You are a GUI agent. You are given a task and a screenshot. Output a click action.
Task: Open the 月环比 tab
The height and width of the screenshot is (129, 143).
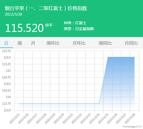pos(79,43)
